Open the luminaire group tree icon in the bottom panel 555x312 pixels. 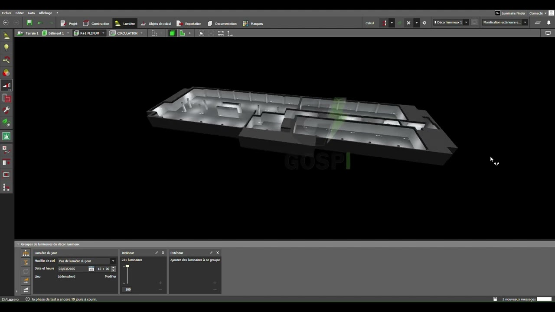(26, 253)
